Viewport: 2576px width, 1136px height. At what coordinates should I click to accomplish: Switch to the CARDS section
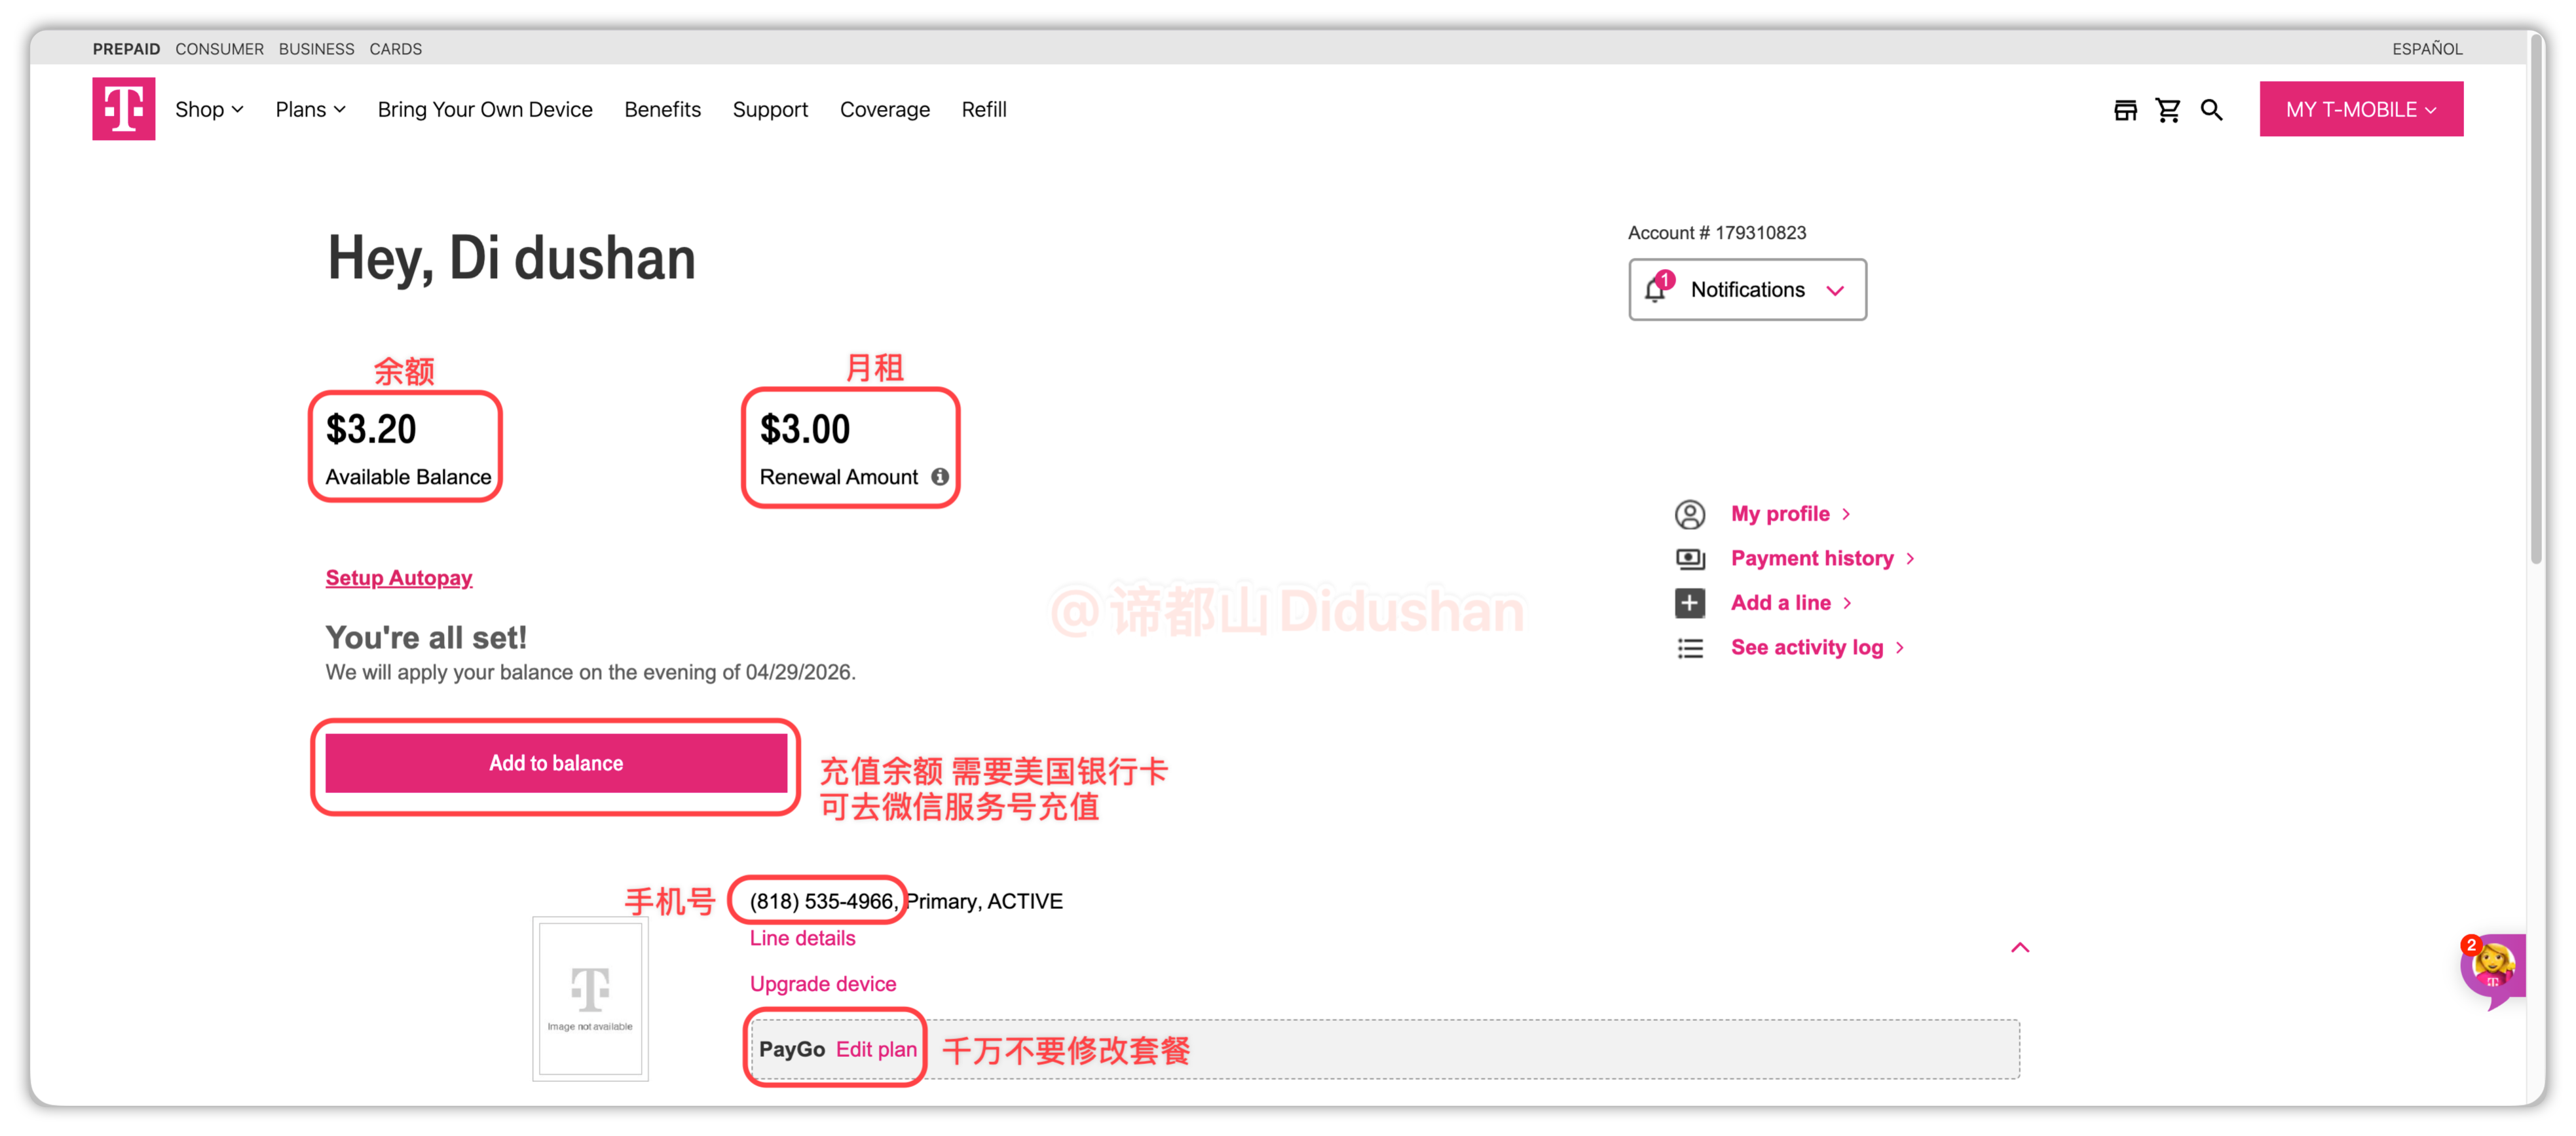click(x=396, y=49)
